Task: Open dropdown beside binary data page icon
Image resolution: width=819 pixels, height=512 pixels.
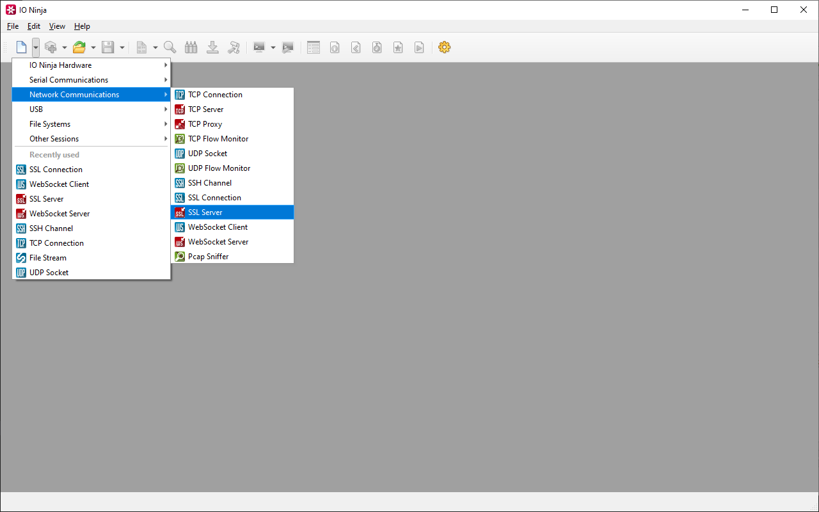Action: (x=155, y=47)
